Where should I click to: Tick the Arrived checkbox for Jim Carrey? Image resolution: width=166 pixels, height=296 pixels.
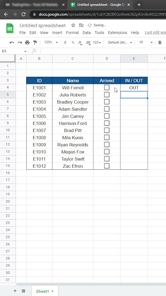(x=107, y=116)
